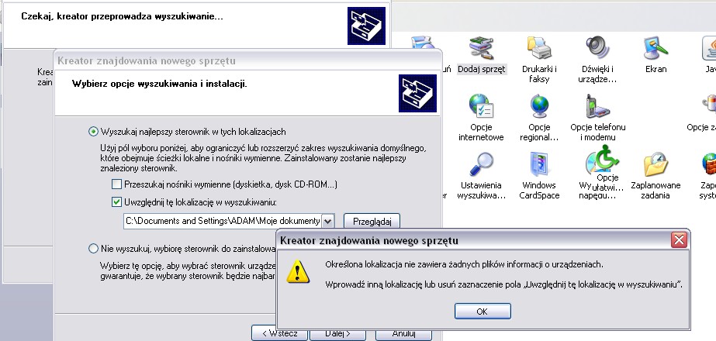This screenshot has height=341, width=716.
Task: Choose 'Nie wyszukuj, wybiorę sterownik' radio option
Action: click(94, 249)
